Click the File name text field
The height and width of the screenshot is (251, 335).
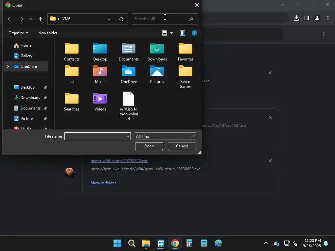[x=95, y=136]
